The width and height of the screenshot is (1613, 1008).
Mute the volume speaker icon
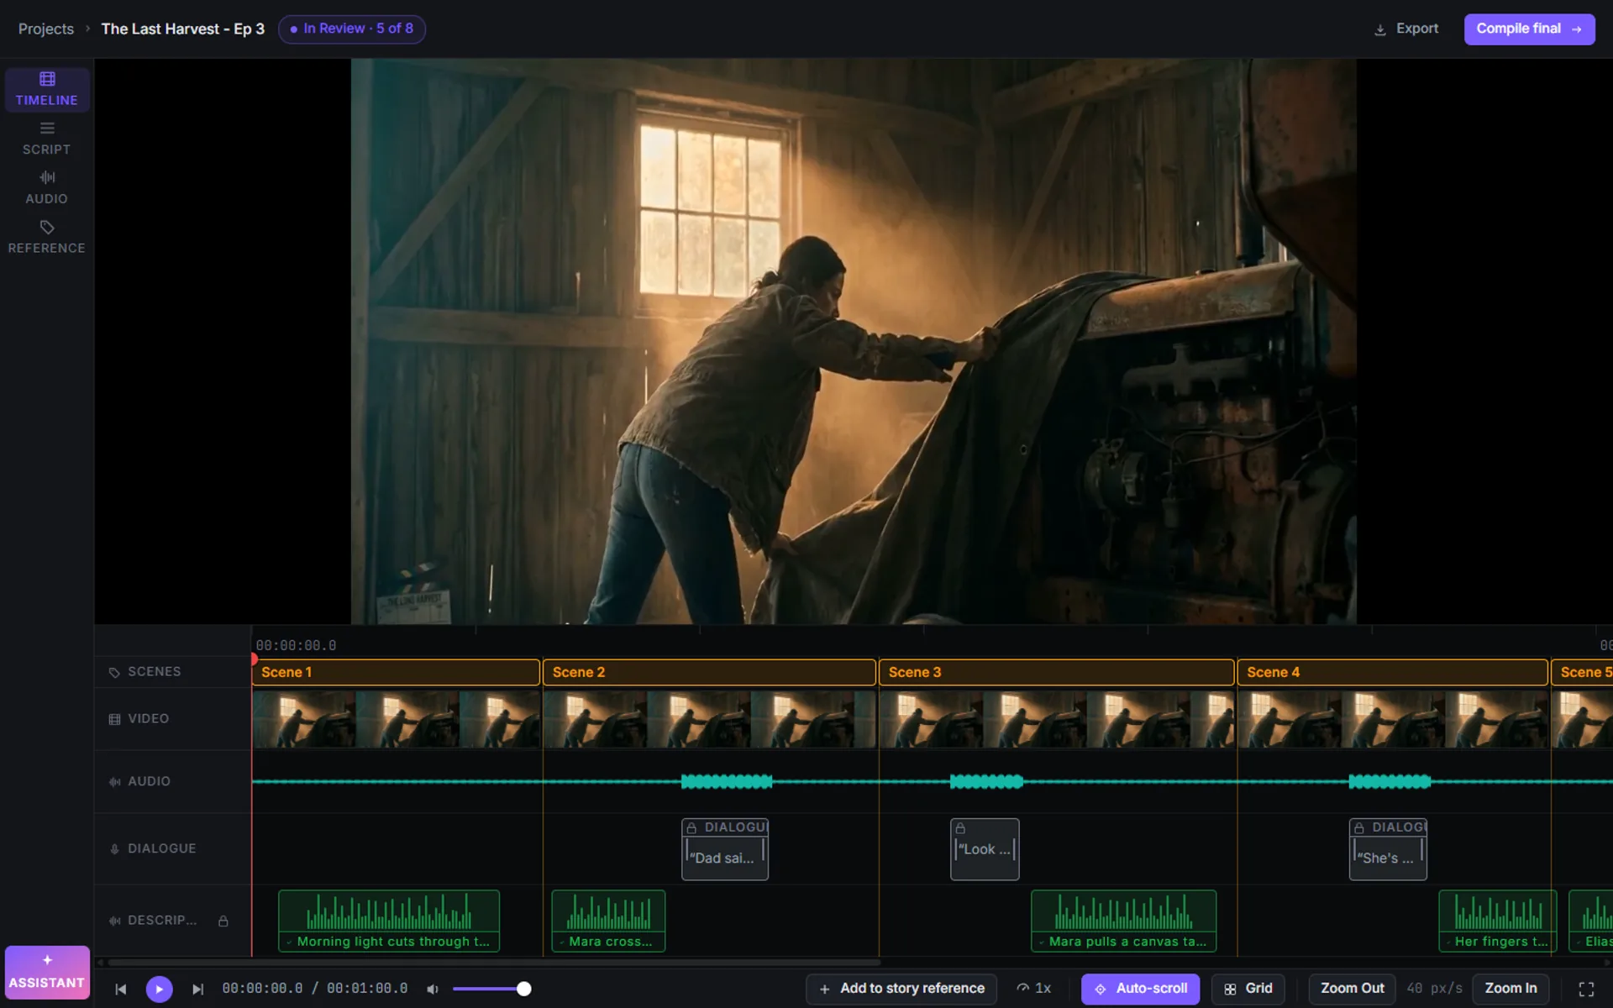pos(433,989)
